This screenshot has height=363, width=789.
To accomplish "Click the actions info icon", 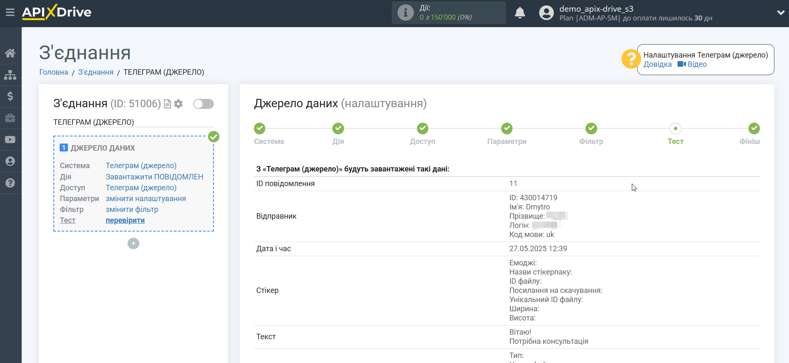I will (405, 13).
